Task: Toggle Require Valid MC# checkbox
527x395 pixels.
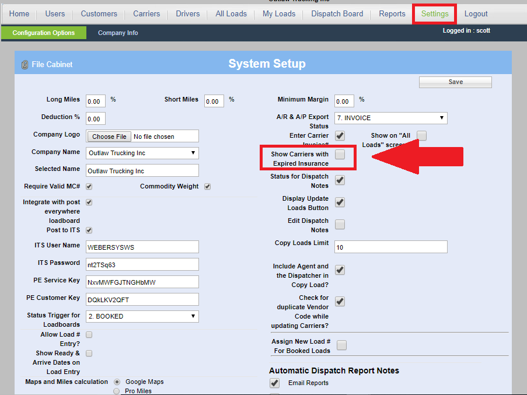Action: (x=89, y=187)
